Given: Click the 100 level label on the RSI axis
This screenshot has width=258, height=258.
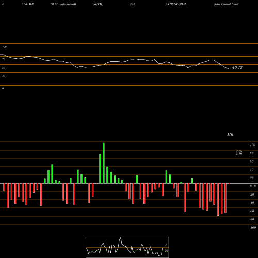Looking at the screenshot, I should 4,47.
